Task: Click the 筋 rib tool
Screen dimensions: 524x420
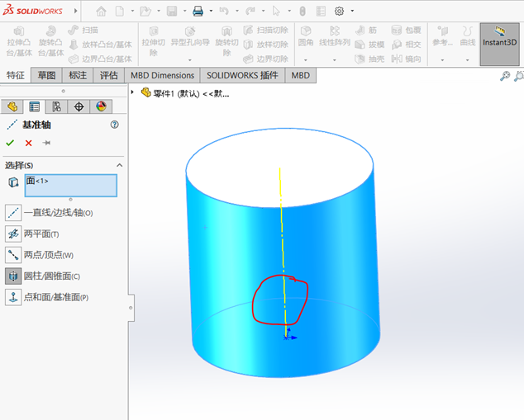Action: tap(365, 30)
